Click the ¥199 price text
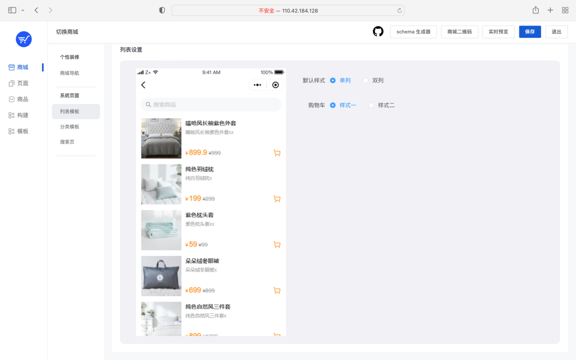Viewport: 576px width, 360px height. coord(193,198)
